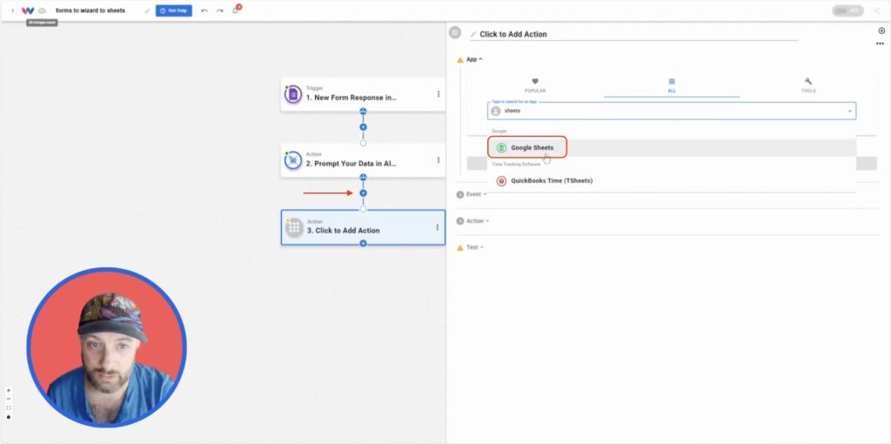Toggle the app search dropdown arrow
Image resolution: width=891 pixels, height=444 pixels.
point(850,111)
